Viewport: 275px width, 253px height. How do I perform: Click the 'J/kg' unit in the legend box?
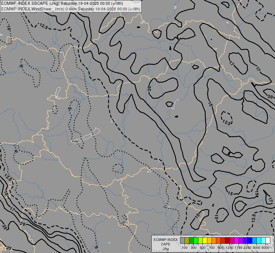[x=165, y=249]
